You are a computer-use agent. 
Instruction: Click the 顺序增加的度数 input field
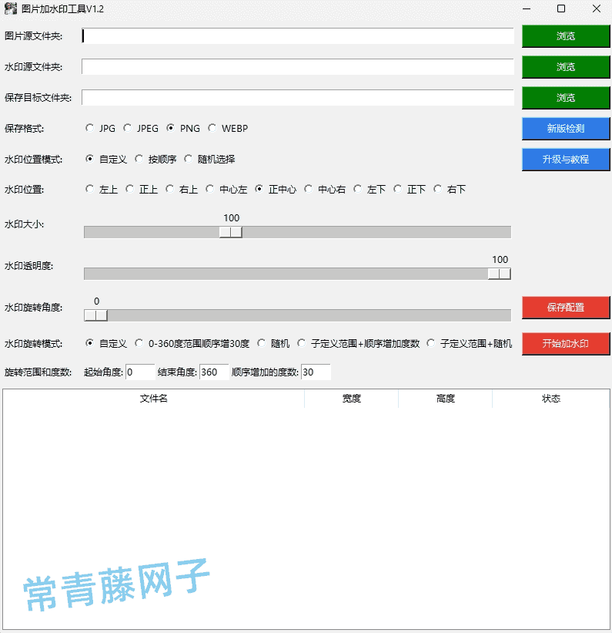click(x=316, y=372)
